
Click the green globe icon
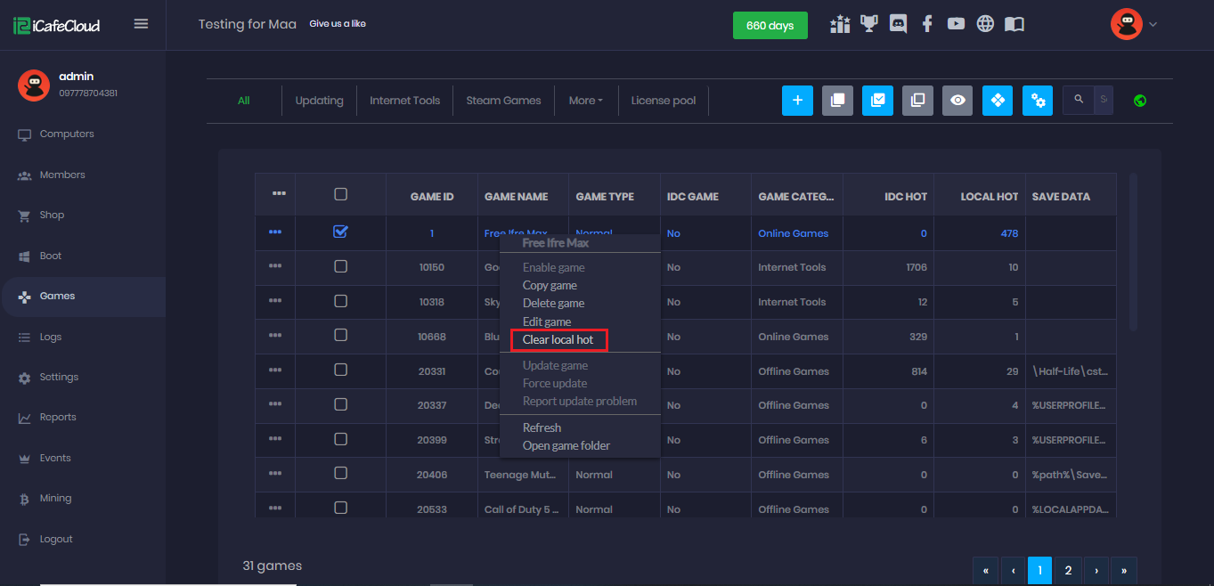[x=1140, y=101]
